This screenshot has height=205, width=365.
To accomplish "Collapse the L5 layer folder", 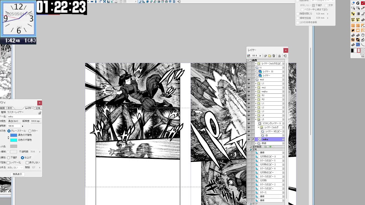I will (256, 120).
